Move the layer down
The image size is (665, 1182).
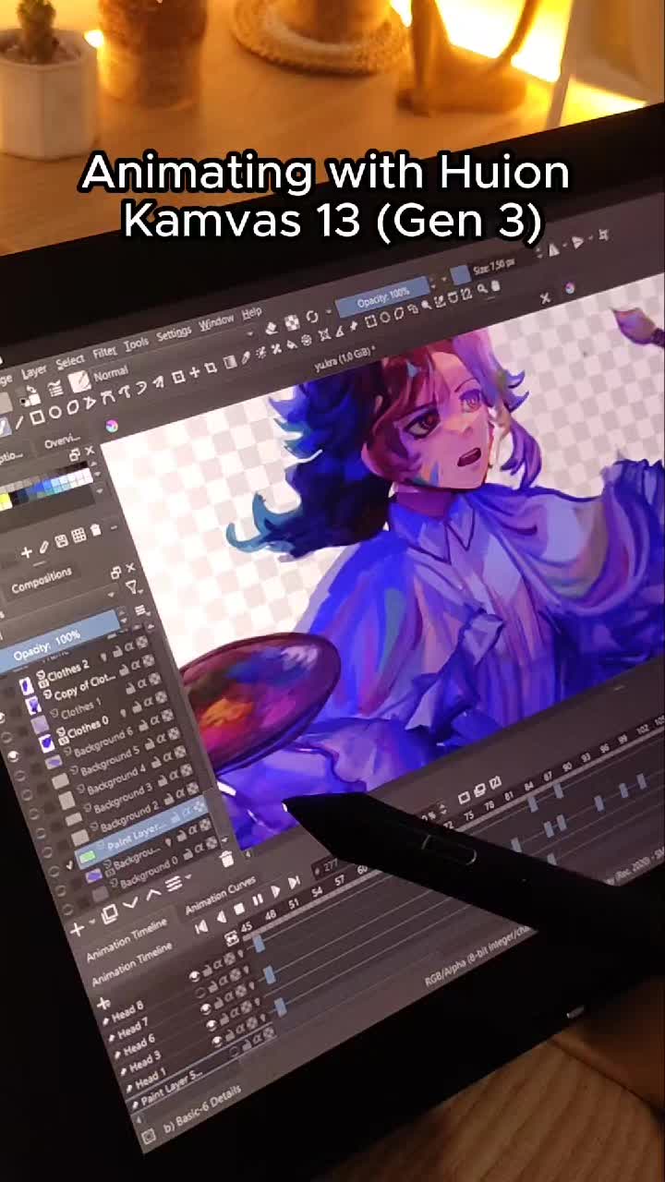point(130,901)
